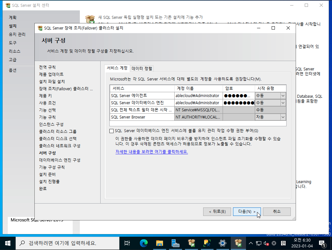Open the Windows Start menu

click(x=7, y=243)
